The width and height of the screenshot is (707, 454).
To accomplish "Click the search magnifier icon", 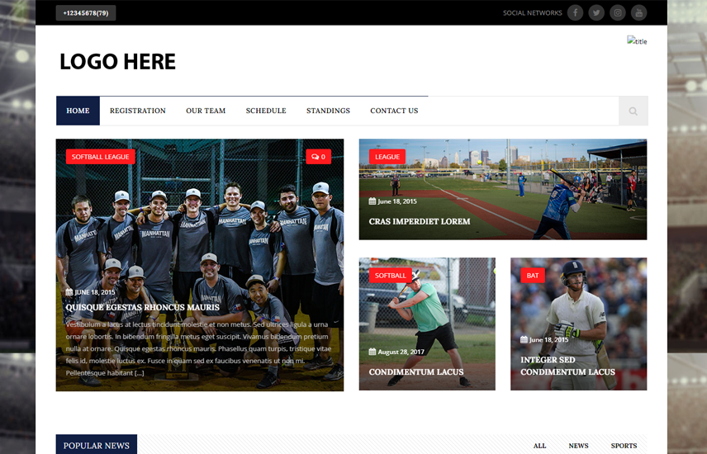I will coord(633,111).
